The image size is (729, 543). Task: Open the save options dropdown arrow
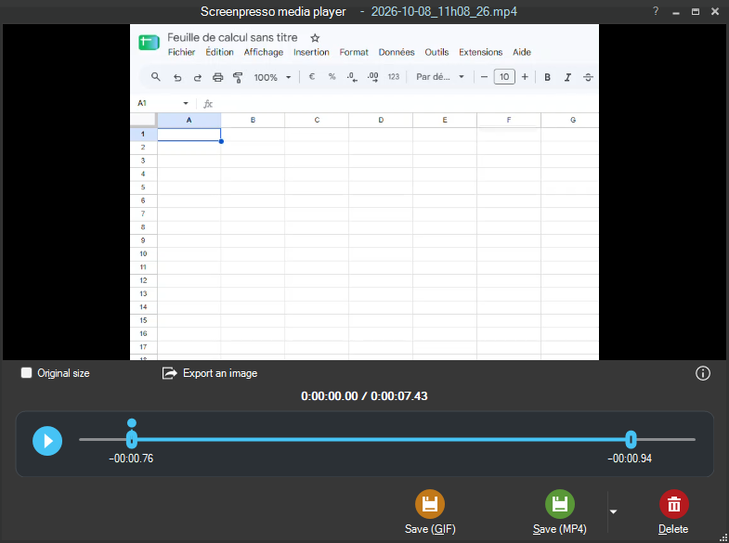pos(613,511)
